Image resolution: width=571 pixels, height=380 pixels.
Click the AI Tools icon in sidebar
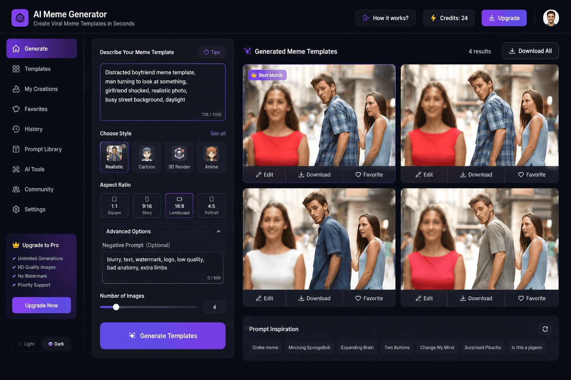pyautogui.click(x=16, y=169)
